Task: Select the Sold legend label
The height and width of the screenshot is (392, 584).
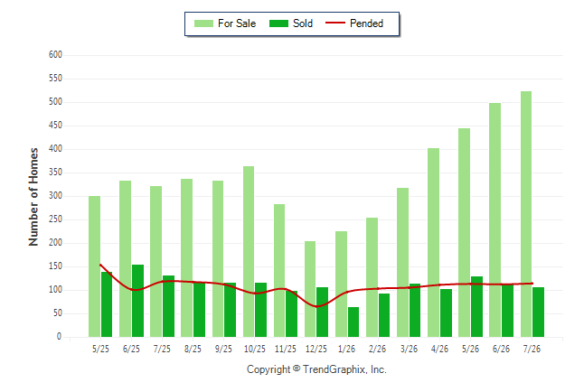Action: tap(303, 23)
